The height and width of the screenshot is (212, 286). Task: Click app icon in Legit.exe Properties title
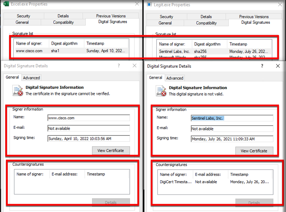(149, 4)
